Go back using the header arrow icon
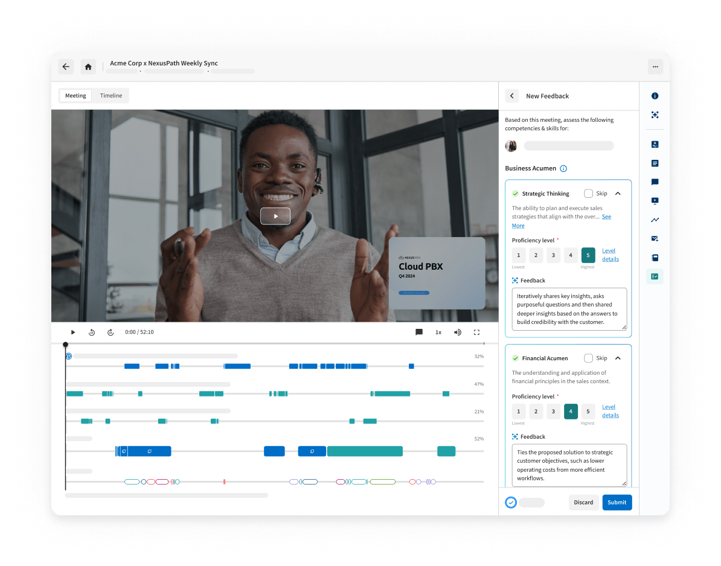Screen dimensions: 721x566 click(66, 67)
